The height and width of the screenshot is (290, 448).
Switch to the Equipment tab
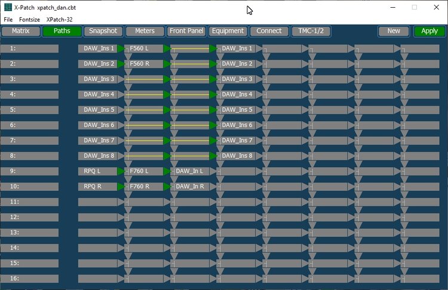point(228,31)
